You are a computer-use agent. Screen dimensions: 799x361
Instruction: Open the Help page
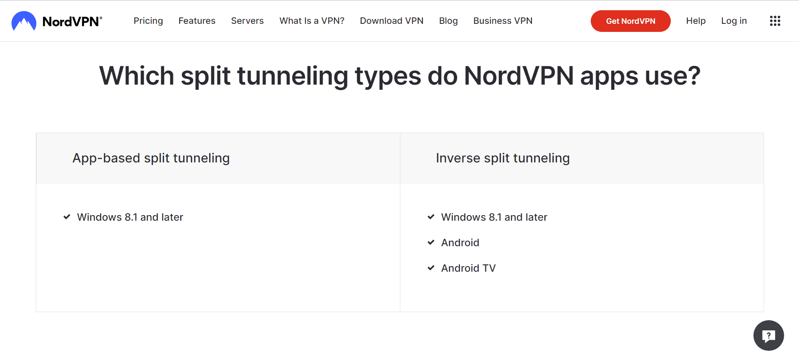tap(696, 20)
